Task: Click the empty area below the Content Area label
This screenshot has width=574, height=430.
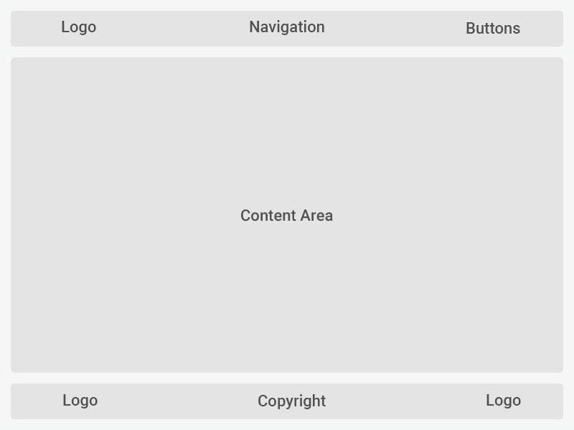Action: pyautogui.click(x=287, y=301)
